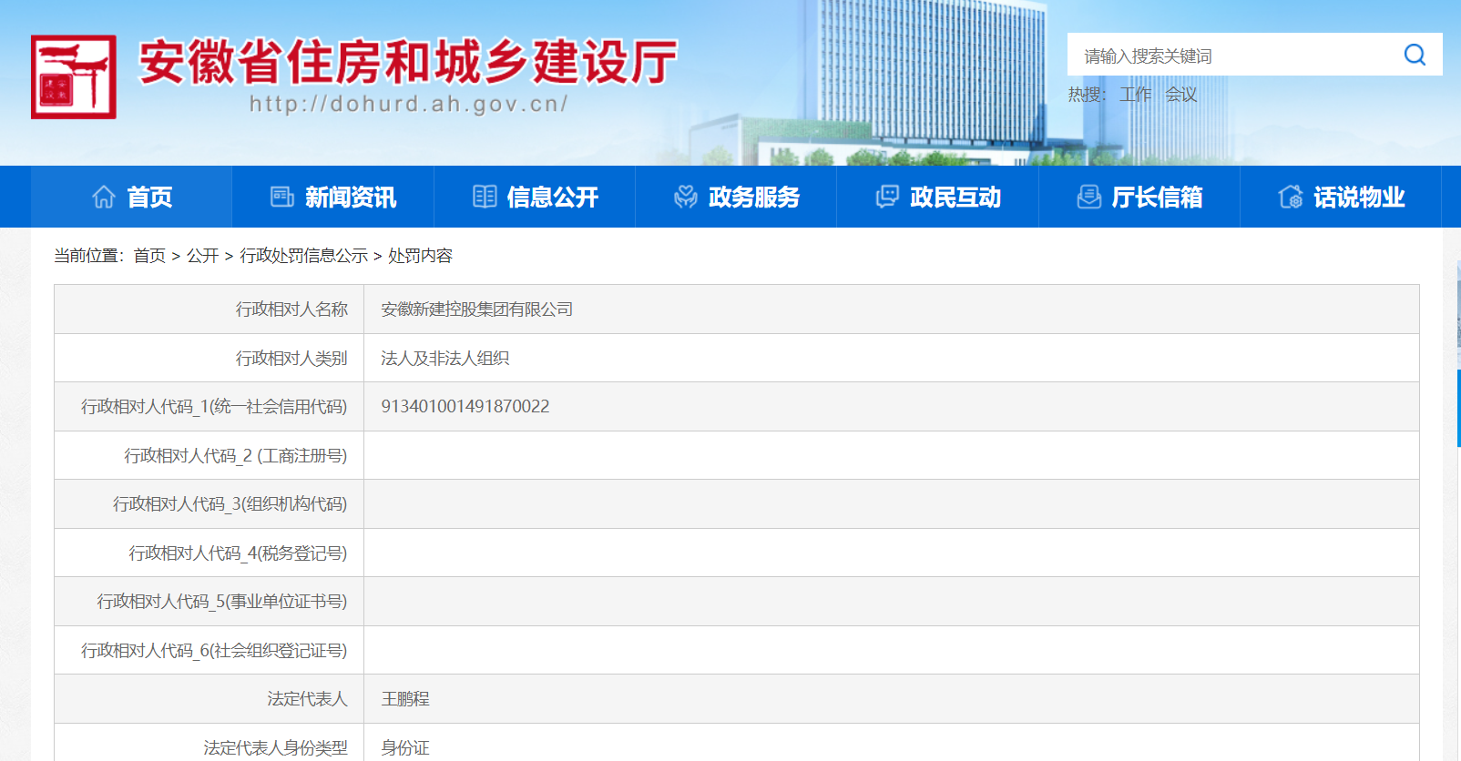
Task: Click label 行政相对人代码_6(社会组织登记证号)
Action: 214,651
